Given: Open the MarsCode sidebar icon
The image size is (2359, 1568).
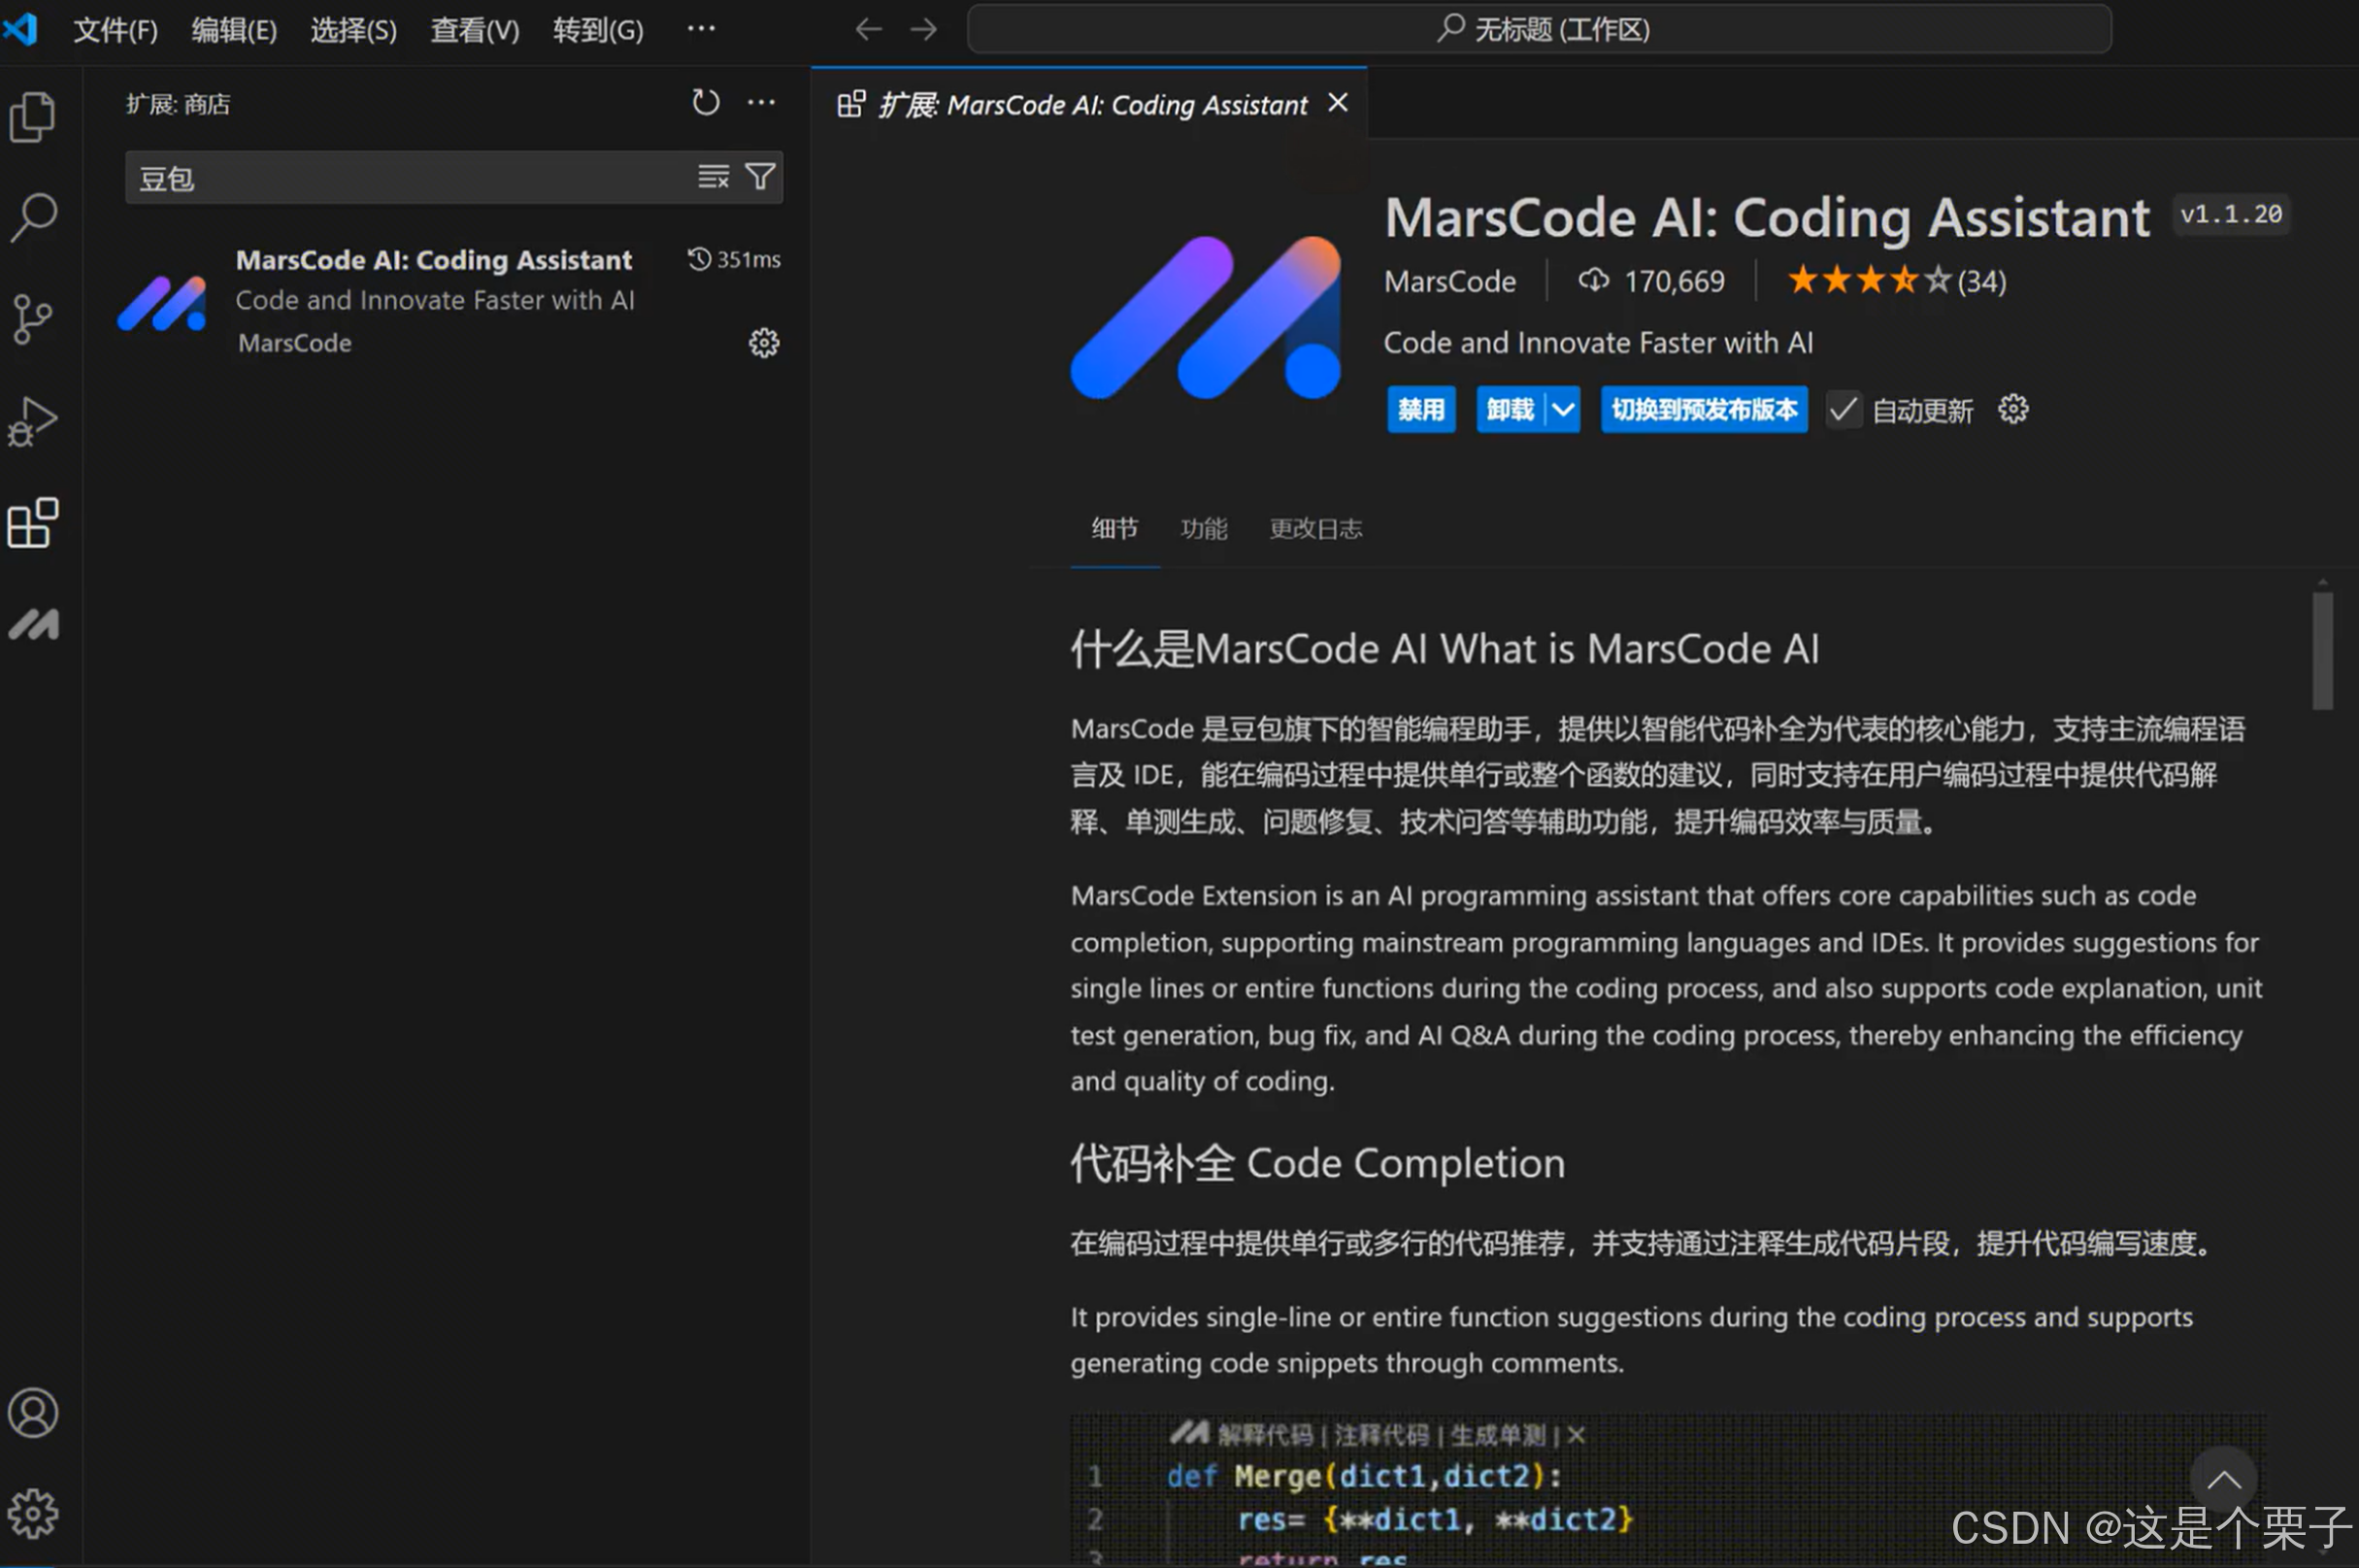Looking at the screenshot, I should [33, 625].
